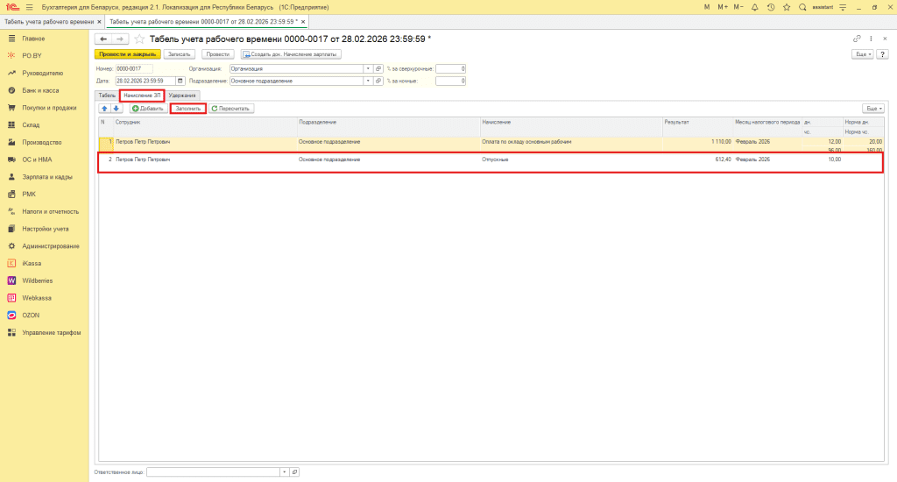Open the main hamburger menu
The width and height of the screenshot is (897, 482).
click(29, 7)
